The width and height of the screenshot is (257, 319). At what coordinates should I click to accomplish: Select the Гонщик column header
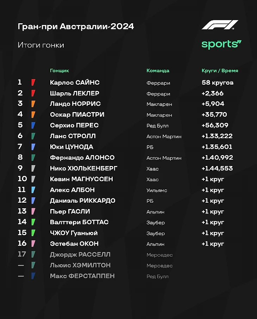pos(59,70)
